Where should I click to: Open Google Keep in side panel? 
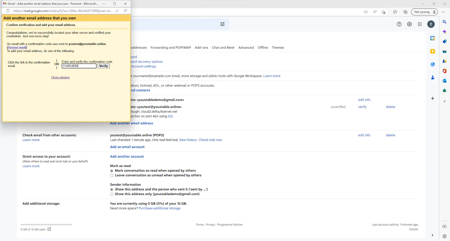coord(433,51)
